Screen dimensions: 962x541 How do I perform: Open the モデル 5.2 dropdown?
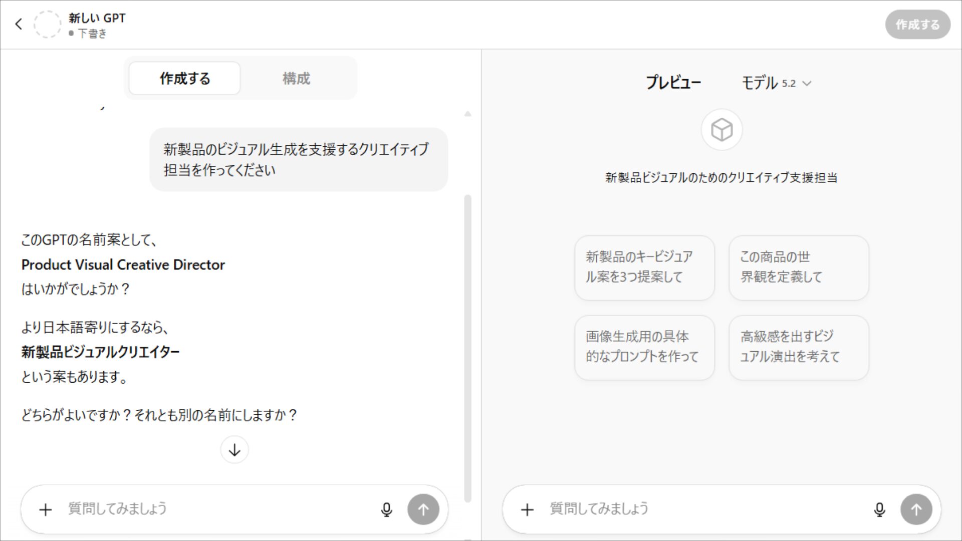[776, 83]
